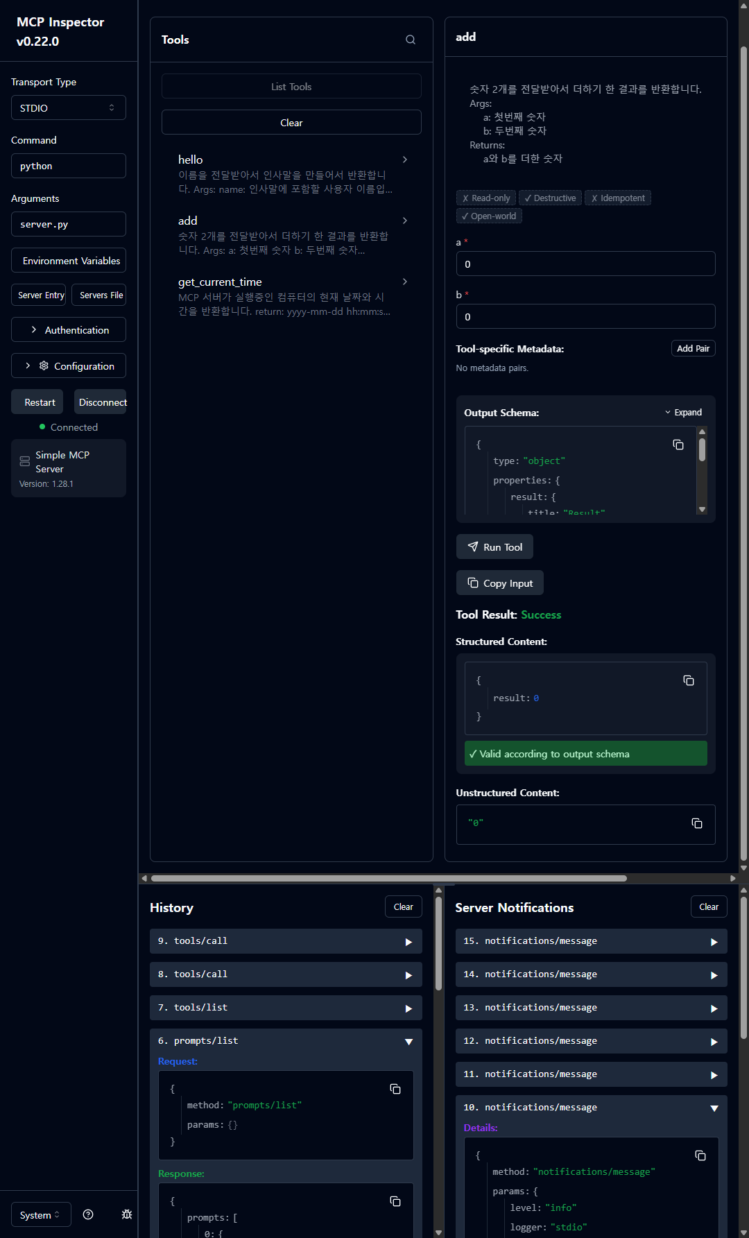The width and height of the screenshot is (749, 1238).
Task: Click the add tool row arrow
Action: pyautogui.click(x=405, y=221)
